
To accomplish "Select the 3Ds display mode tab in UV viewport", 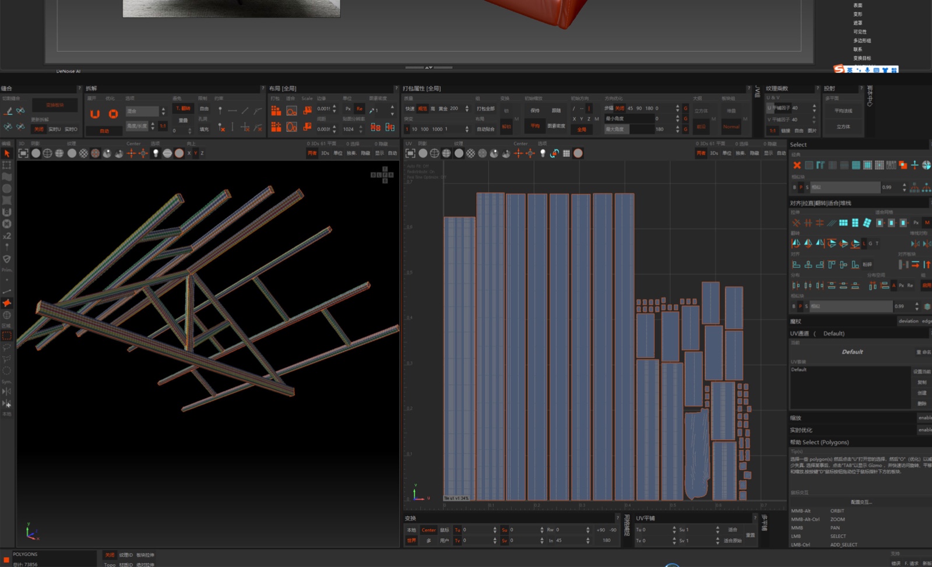I will [714, 153].
